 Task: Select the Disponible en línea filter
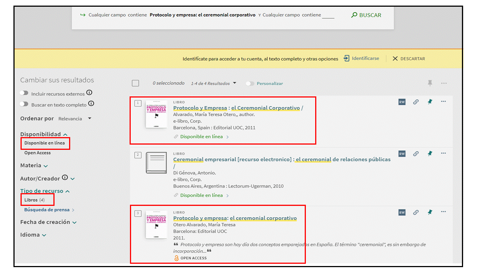[x=44, y=143]
